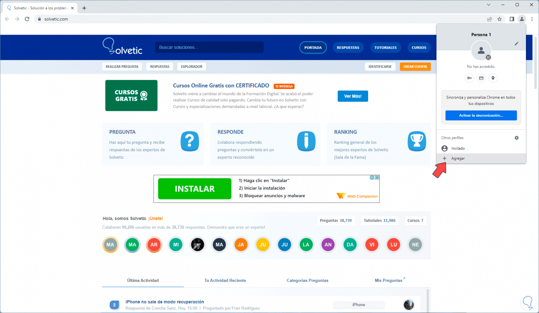Select the Invitado guest profile
Screen dimensions: 539x313
[481, 148]
